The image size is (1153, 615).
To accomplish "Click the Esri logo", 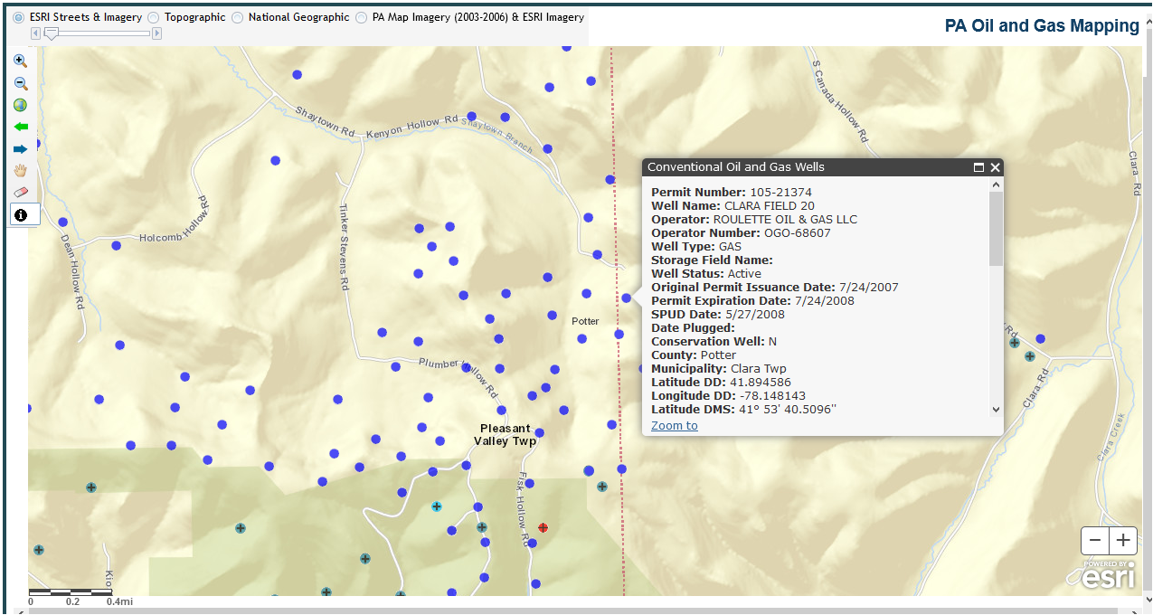I will 1108,574.
